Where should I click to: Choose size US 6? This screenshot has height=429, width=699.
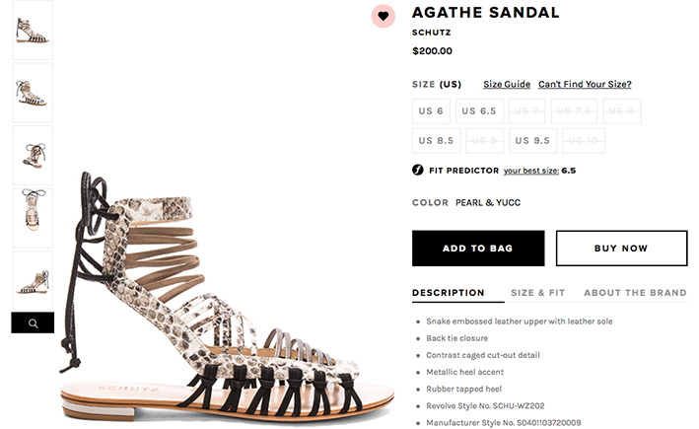[x=431, y=111]
